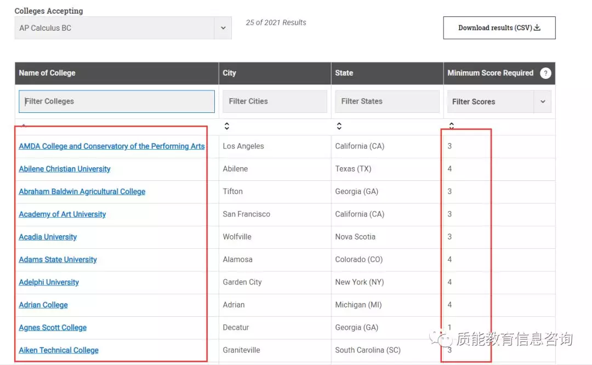Sort by City column arrows
592x365 pixels.
[x=226, y=126]
